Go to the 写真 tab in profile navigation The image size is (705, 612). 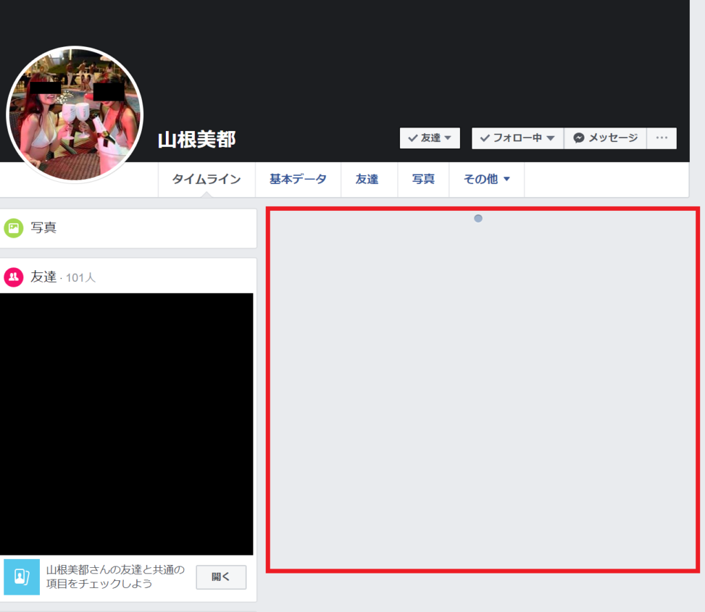[423, 179]
